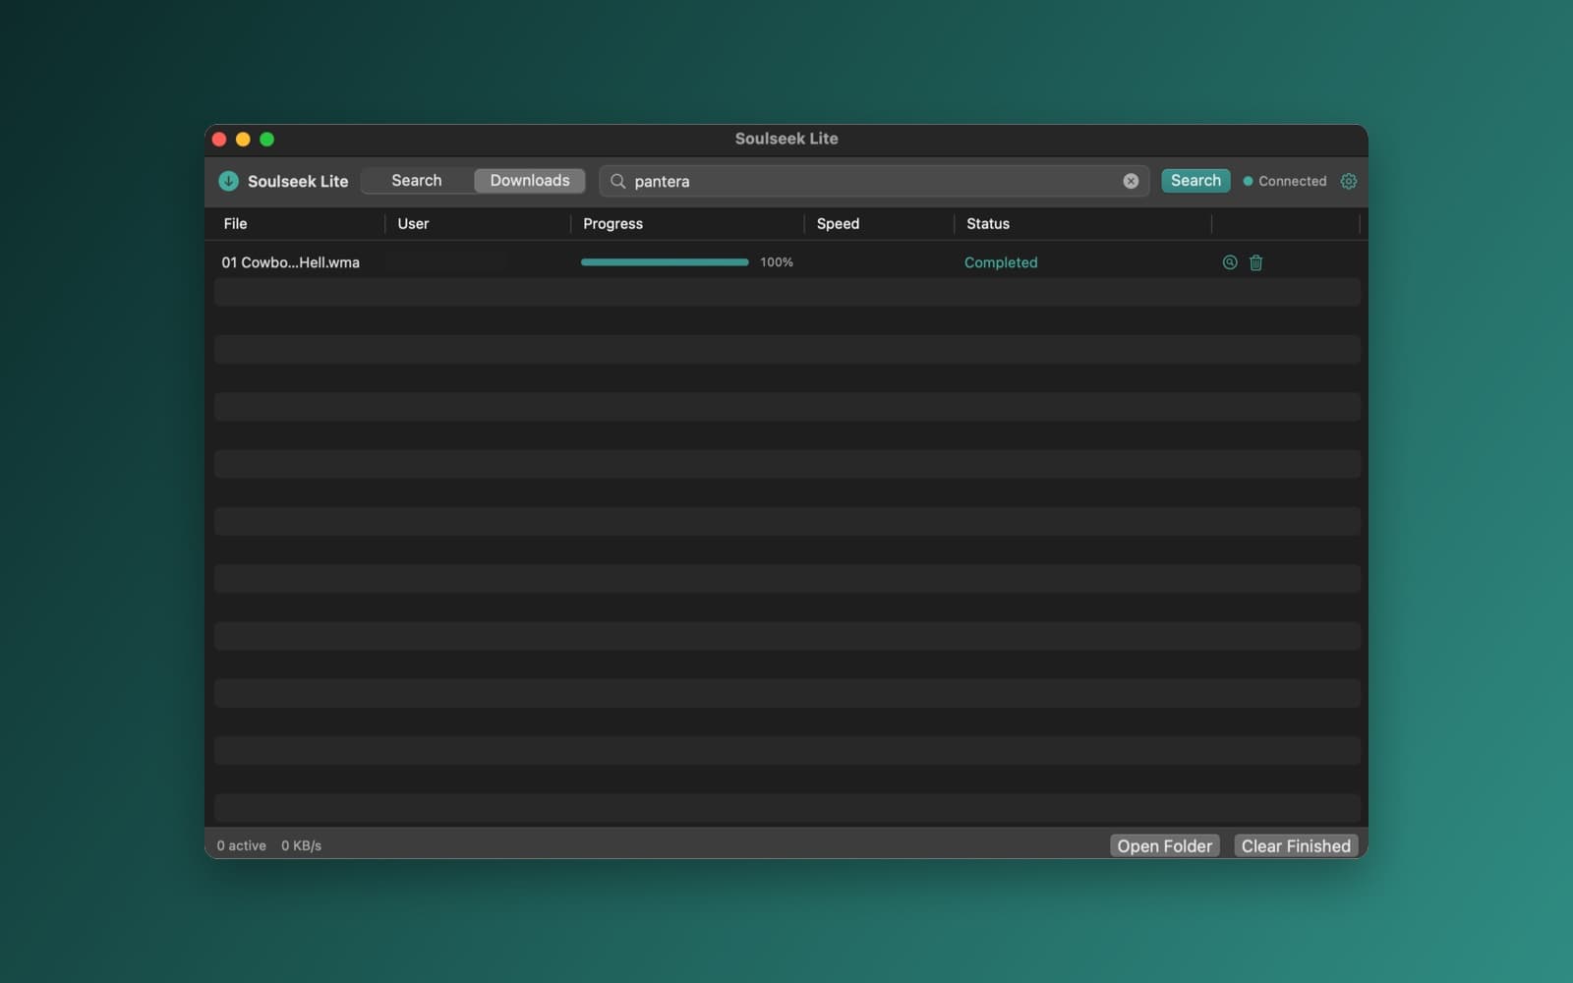
Task: Click into the pantera search field
Action: 874,181
